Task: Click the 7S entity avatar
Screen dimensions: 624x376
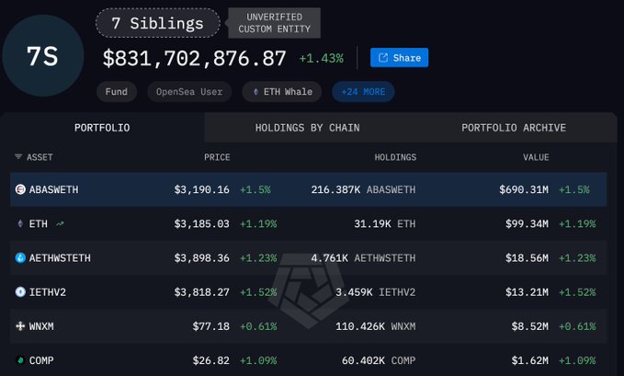Action: (x=43, y=56)
